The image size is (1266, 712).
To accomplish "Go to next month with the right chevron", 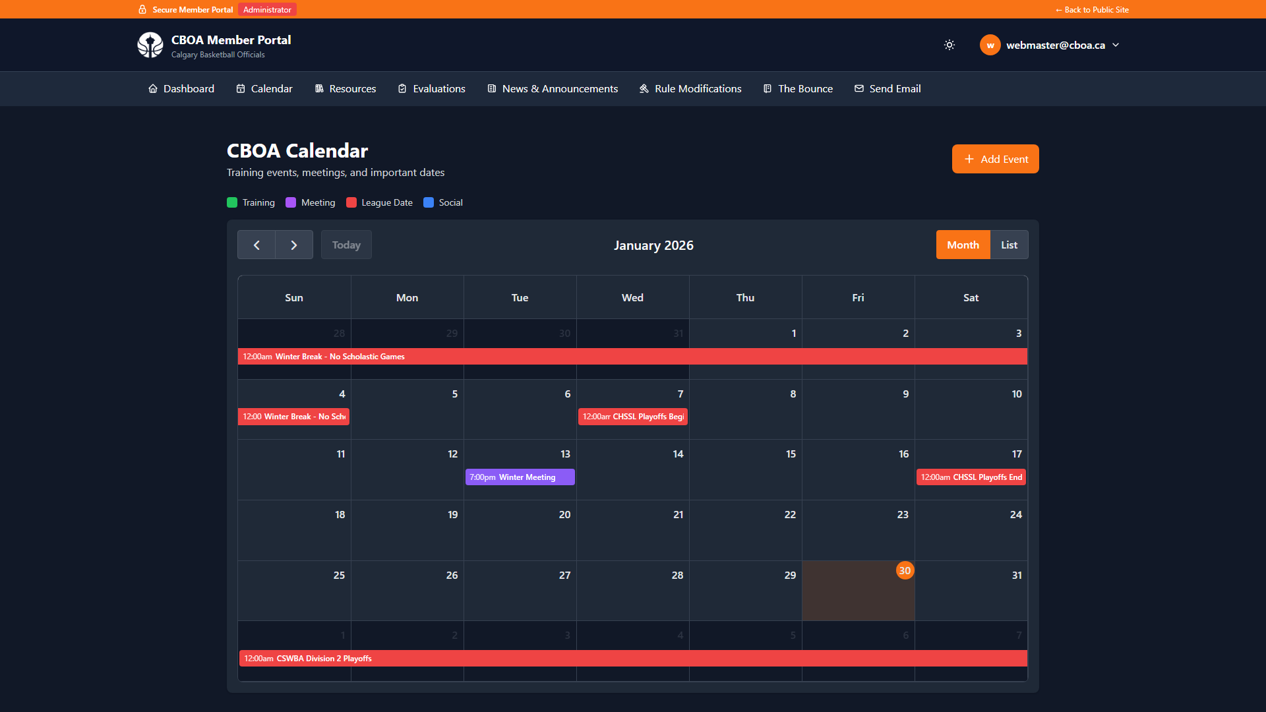I will tap(294, 245).
